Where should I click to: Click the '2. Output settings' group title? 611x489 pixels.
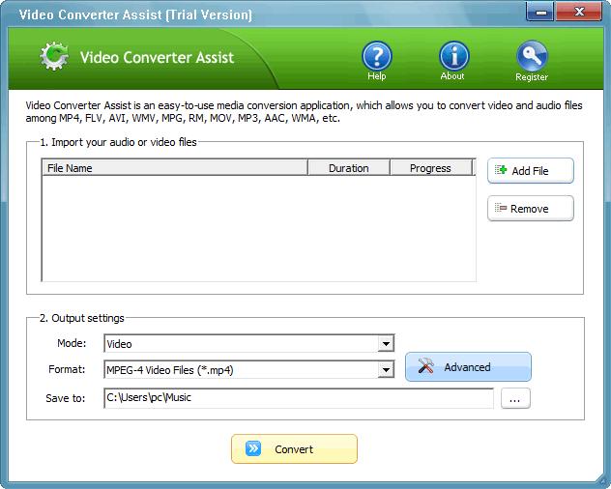[82, 318]
